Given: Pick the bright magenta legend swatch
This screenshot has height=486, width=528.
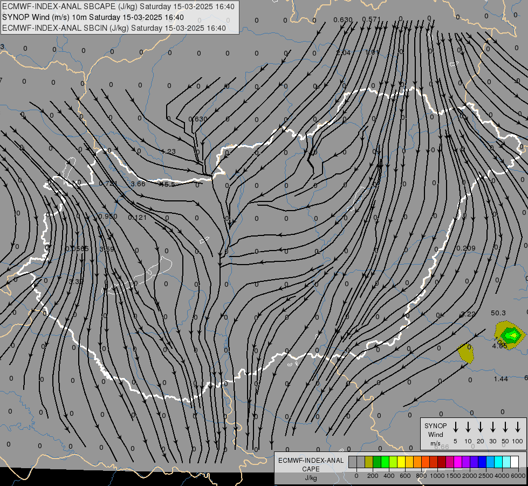Looking at the screenshot, I should 458,462.
